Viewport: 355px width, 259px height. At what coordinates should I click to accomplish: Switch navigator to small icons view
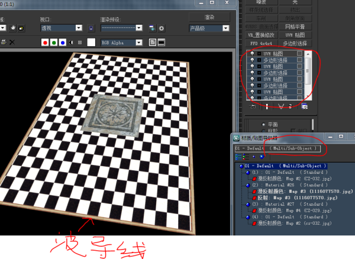tap(254, 157)
